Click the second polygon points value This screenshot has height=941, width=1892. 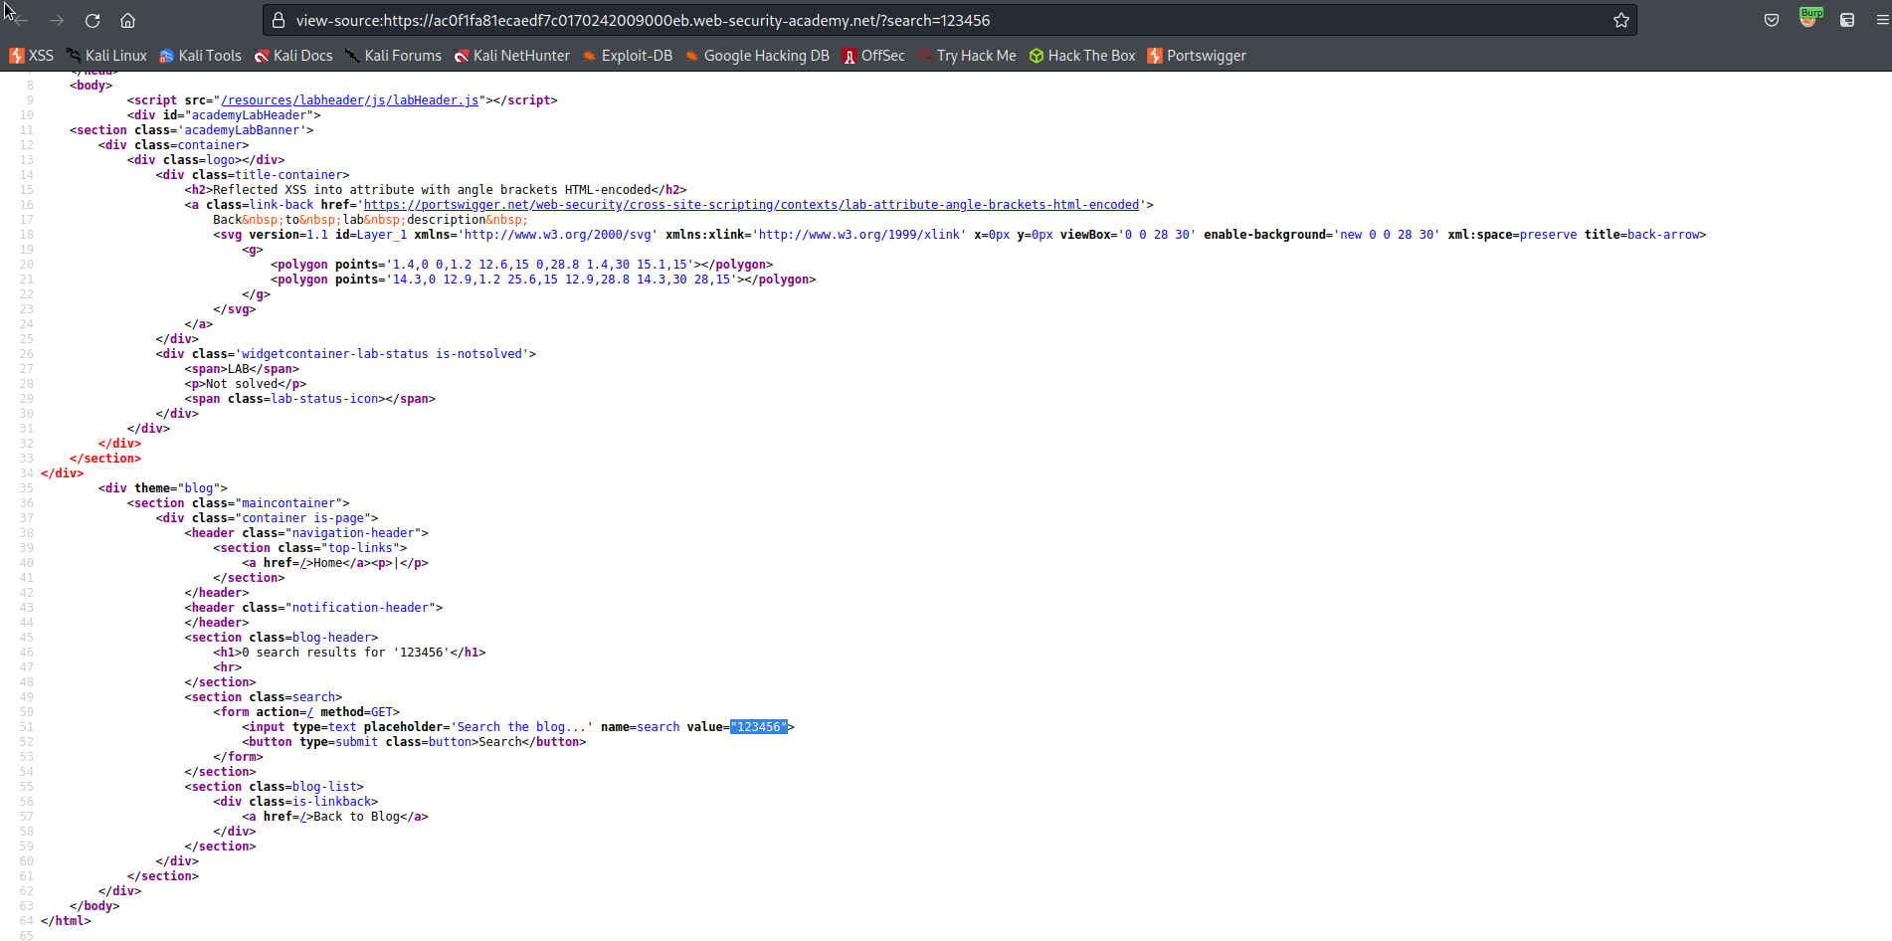coord(562,280)
